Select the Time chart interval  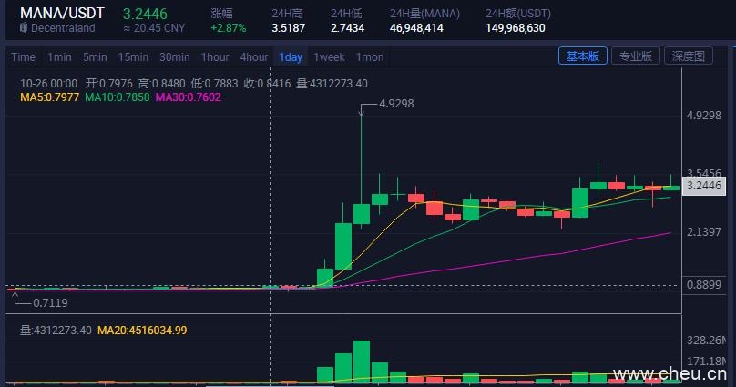point(23,57)
